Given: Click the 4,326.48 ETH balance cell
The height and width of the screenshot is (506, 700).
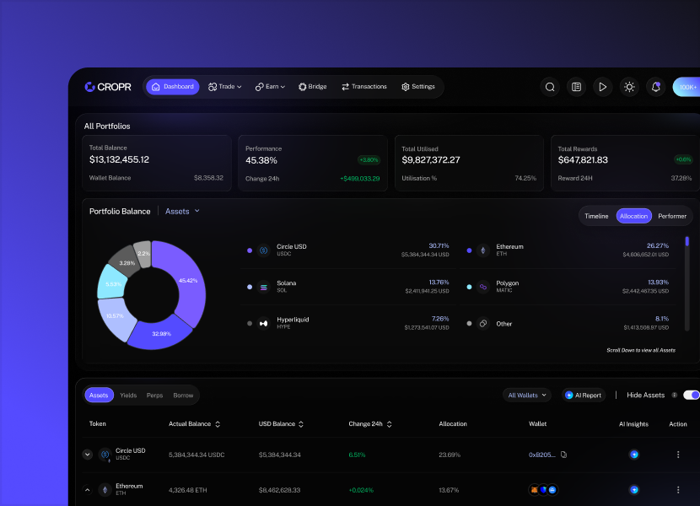Looking at the screenshot, I should point(187,490).
